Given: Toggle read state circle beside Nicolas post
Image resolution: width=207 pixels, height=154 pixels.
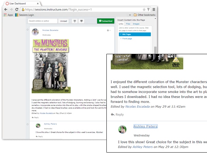Looking at the screenshot, I should point(28,29).
